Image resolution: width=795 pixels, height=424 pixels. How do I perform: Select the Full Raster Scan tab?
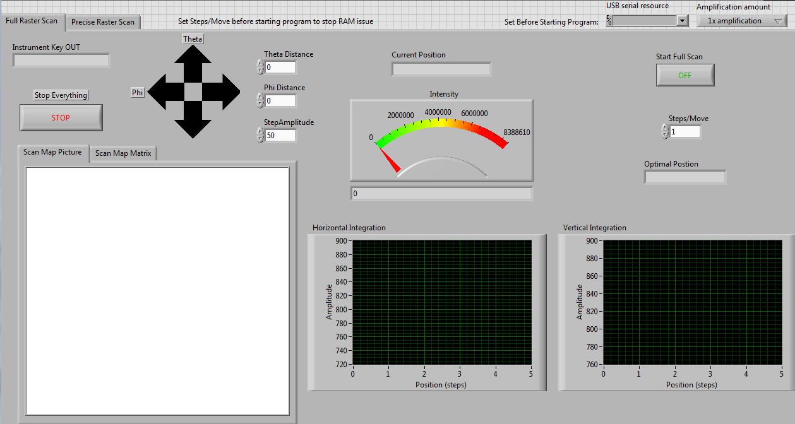point(32,21)
